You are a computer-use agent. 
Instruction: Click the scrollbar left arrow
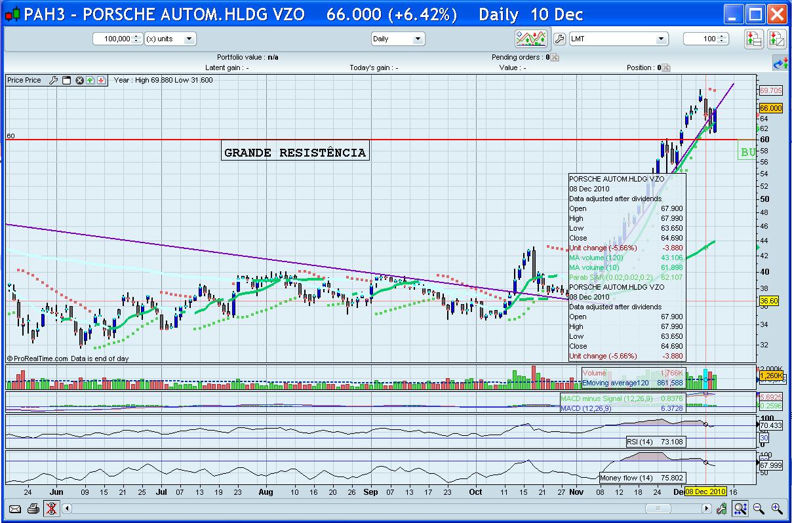66,508
